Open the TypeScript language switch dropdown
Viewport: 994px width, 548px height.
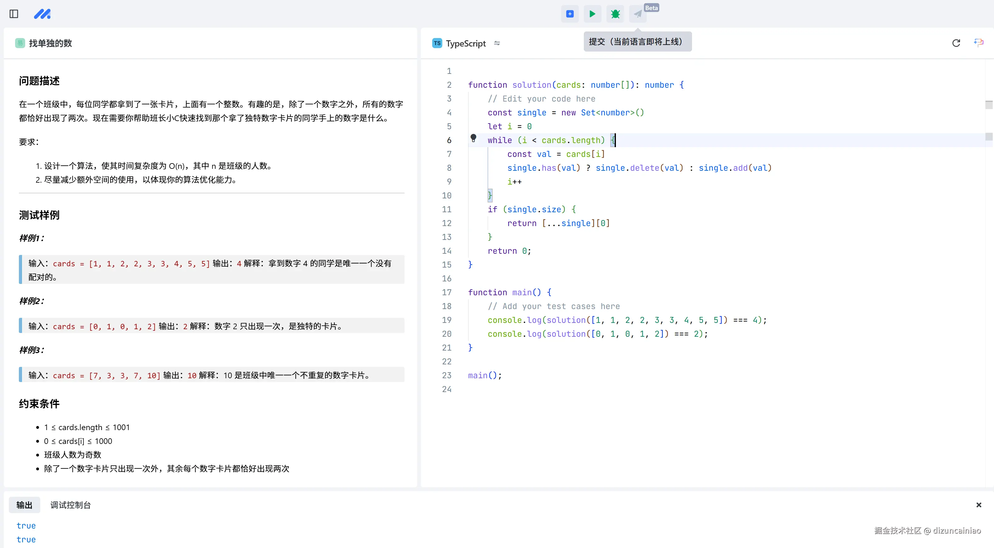pos(497,43)
